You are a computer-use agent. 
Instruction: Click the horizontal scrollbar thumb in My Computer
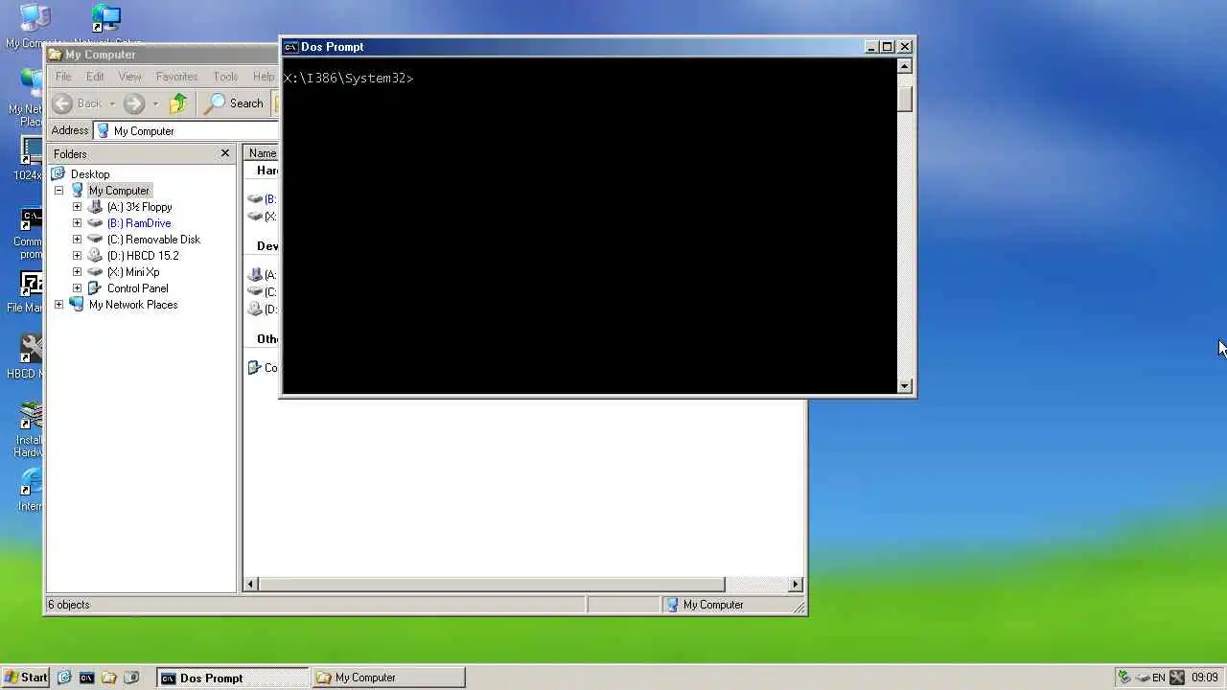[492, 584]
